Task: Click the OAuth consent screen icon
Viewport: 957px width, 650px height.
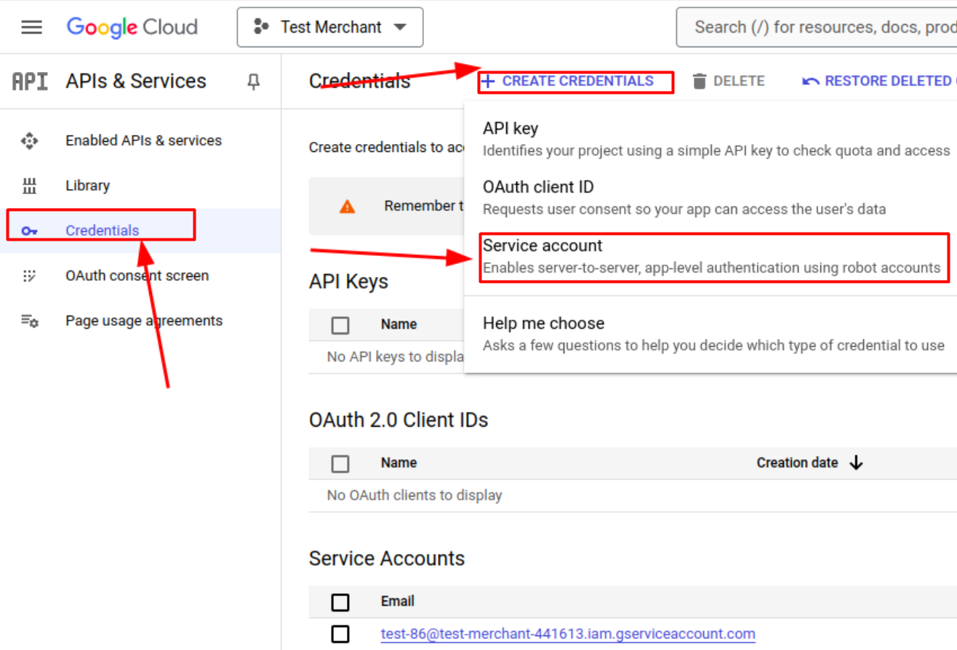Action: click(29, 276)
